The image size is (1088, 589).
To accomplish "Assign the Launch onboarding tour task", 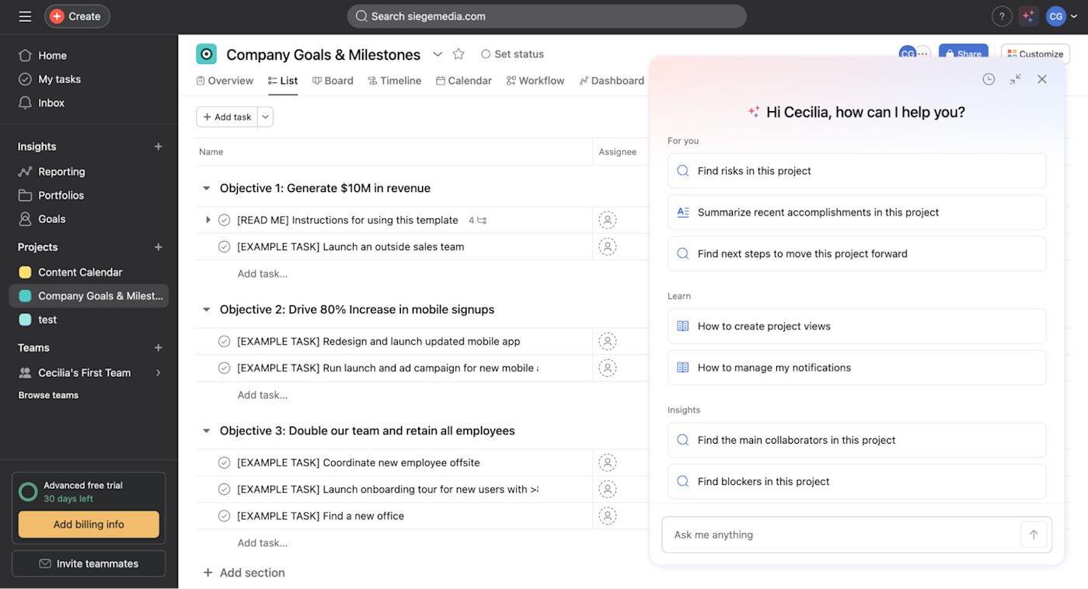I will pyautogui.click(x=607, y=490).
